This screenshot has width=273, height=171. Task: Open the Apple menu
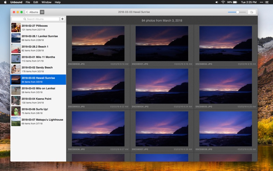click(5, 2)
